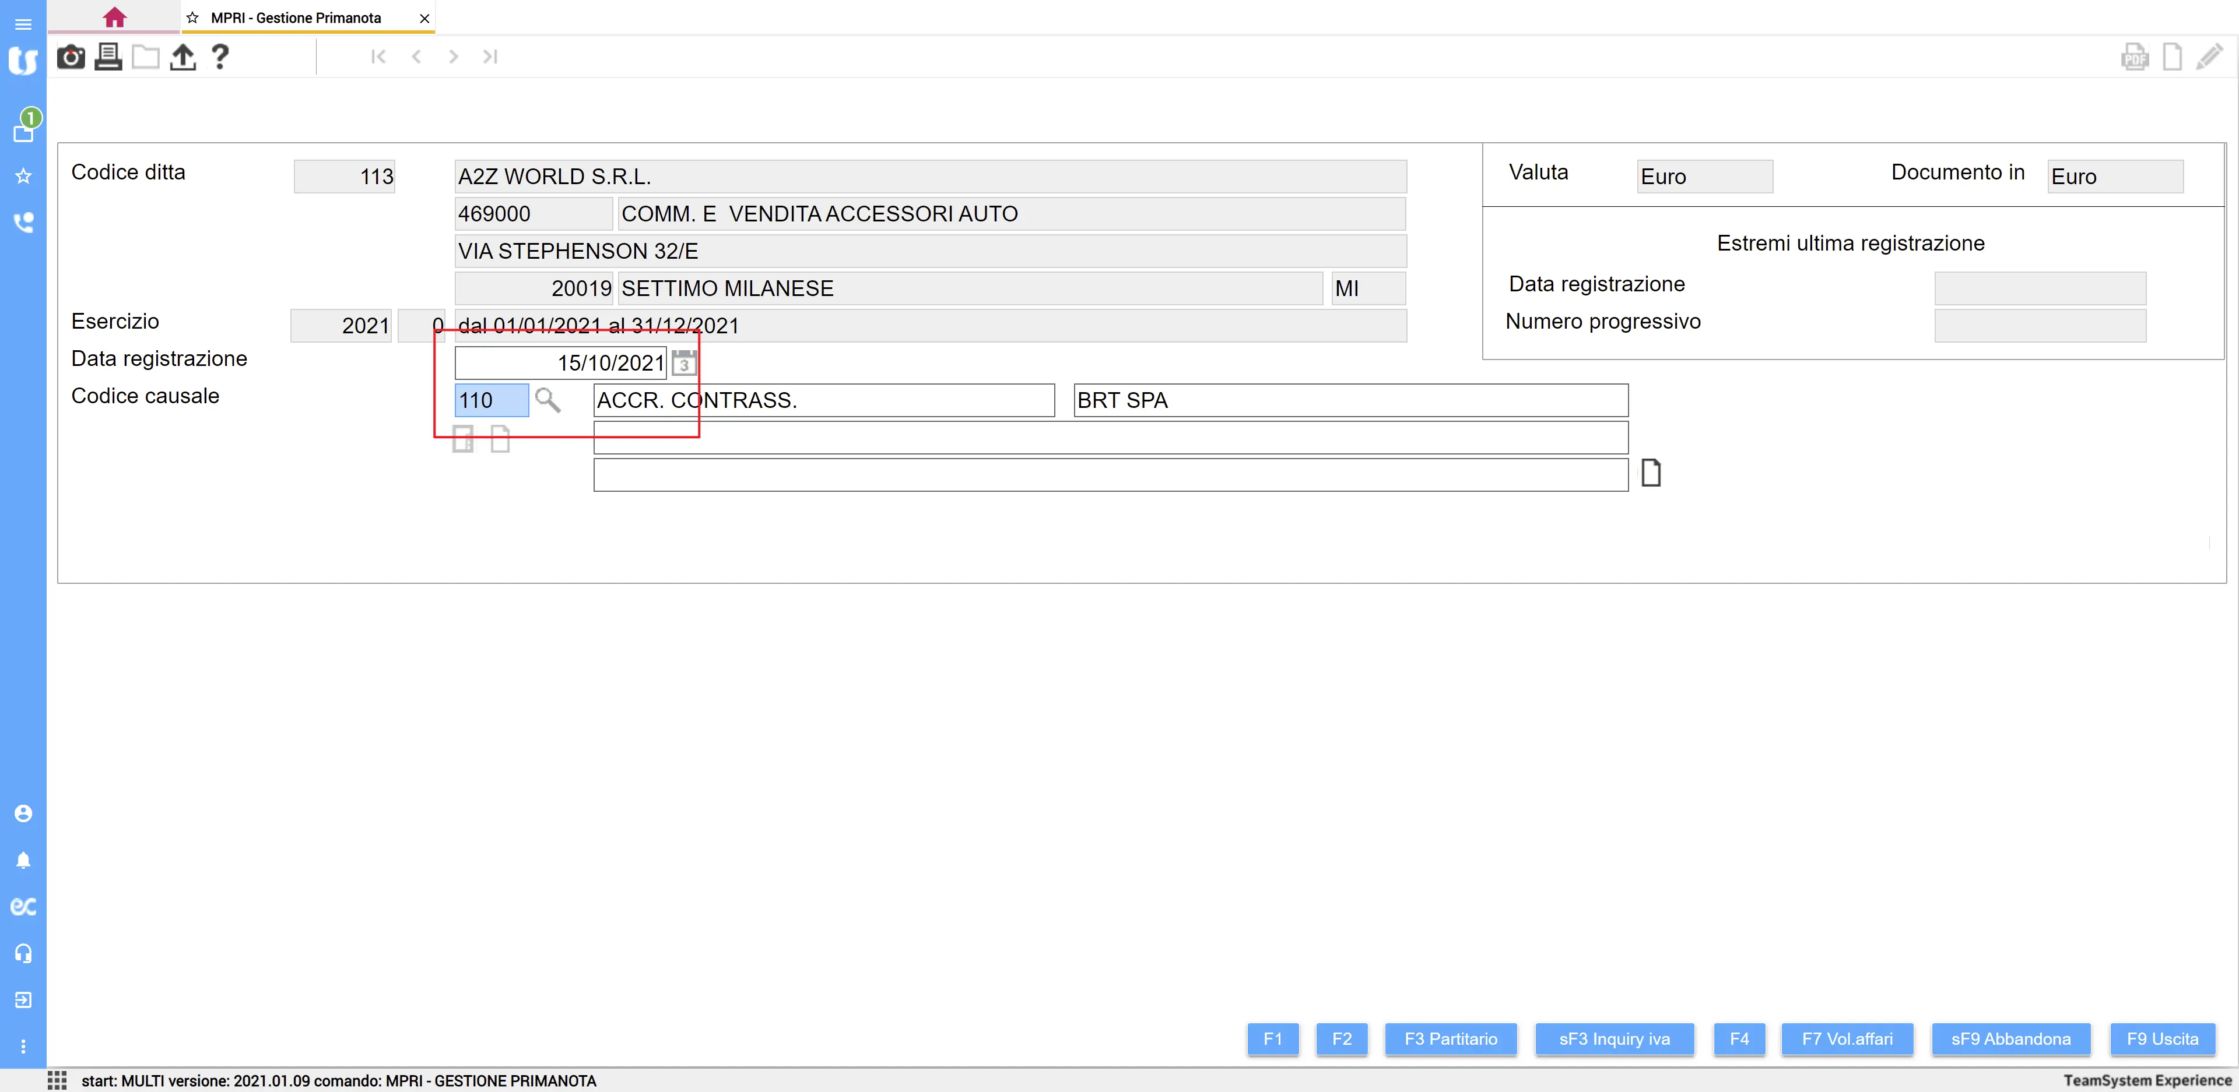Open help with question mark icon

point(220,57)
